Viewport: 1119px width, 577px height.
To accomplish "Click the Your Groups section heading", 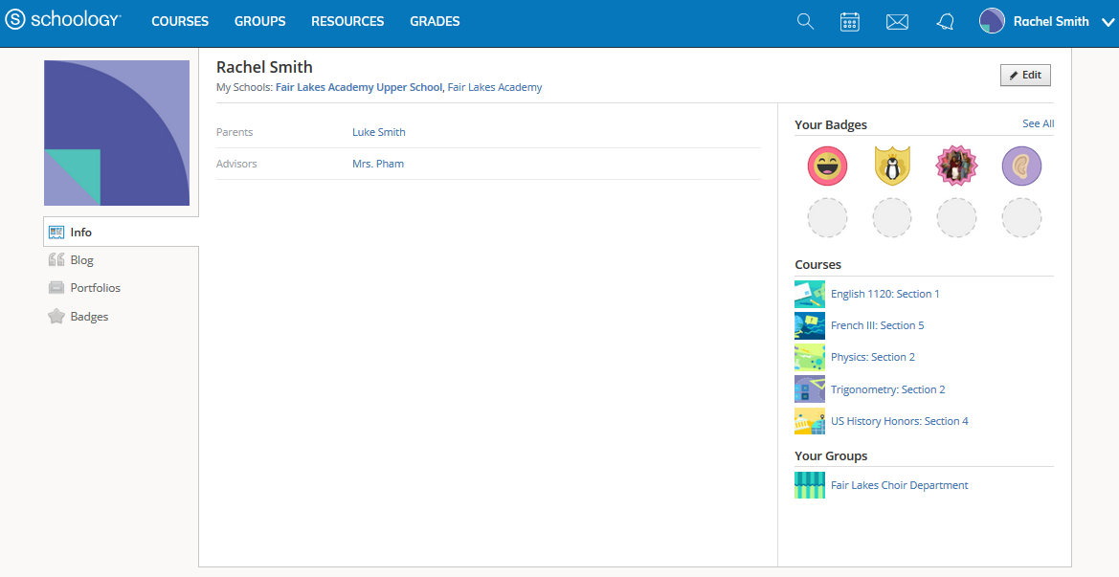I will point(831,455).
